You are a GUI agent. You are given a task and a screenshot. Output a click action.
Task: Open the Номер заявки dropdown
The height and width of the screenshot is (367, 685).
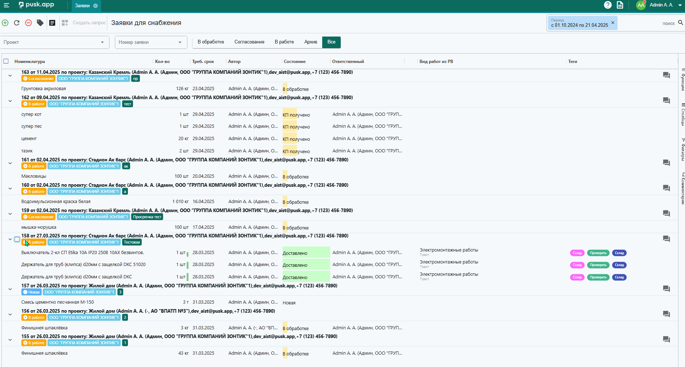click(x=151, y=42)
